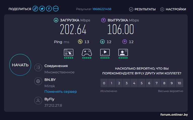
Task: Click the video streaming icon
Action: pos(105,52)
